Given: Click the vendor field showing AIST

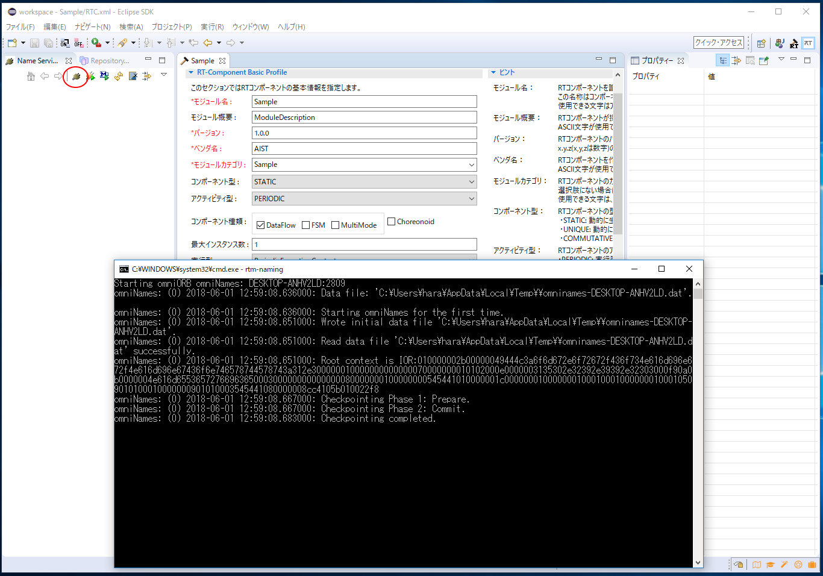Looking at the screenshot, I should pos(364,149).
